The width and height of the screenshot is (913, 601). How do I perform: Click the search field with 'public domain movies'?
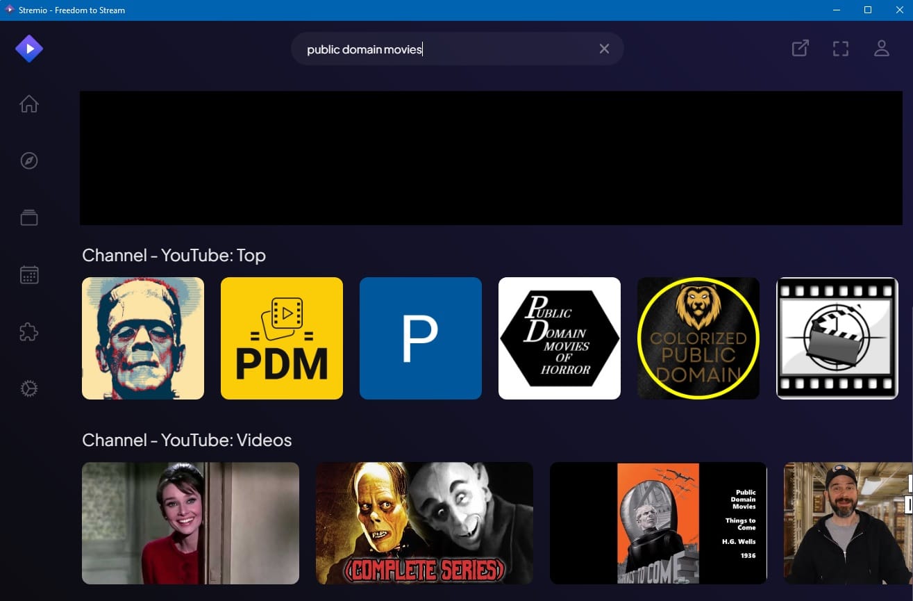click(x=458, y=49)
